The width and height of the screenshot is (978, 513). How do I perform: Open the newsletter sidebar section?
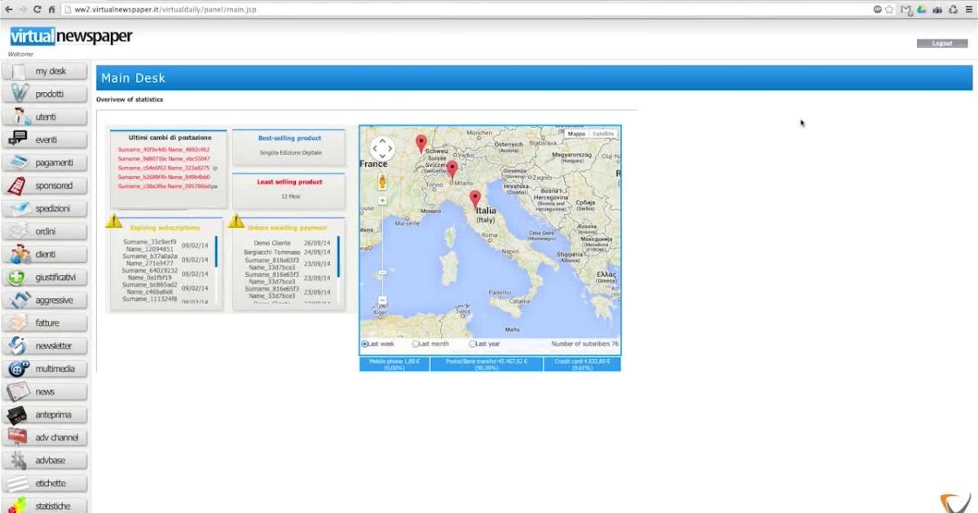coord(45,346)
